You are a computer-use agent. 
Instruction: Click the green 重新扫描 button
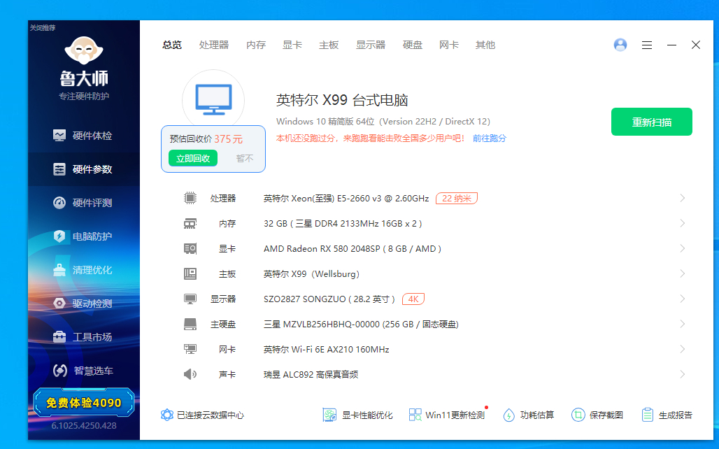click(652, 122)
